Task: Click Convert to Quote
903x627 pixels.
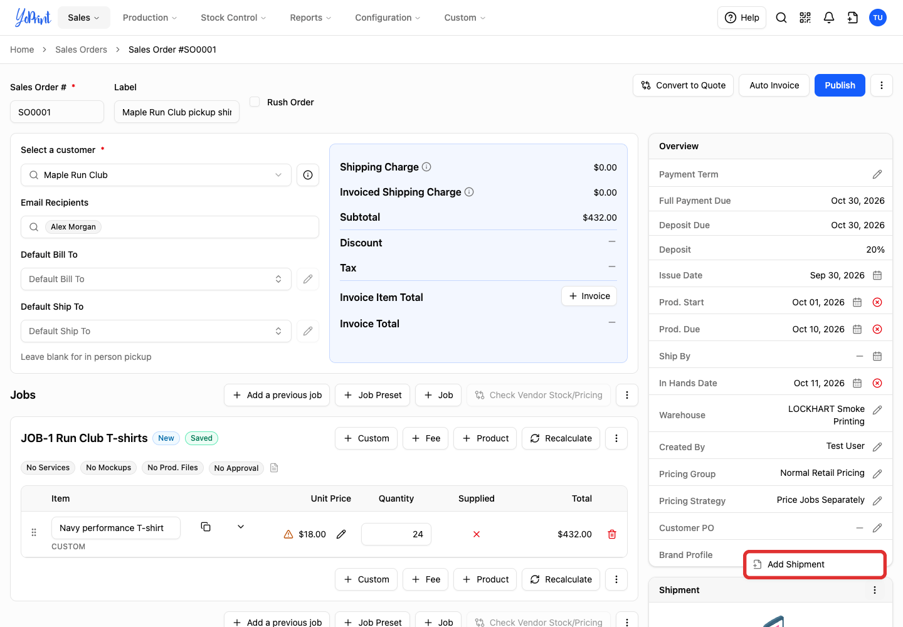Action: pos(684,85)
